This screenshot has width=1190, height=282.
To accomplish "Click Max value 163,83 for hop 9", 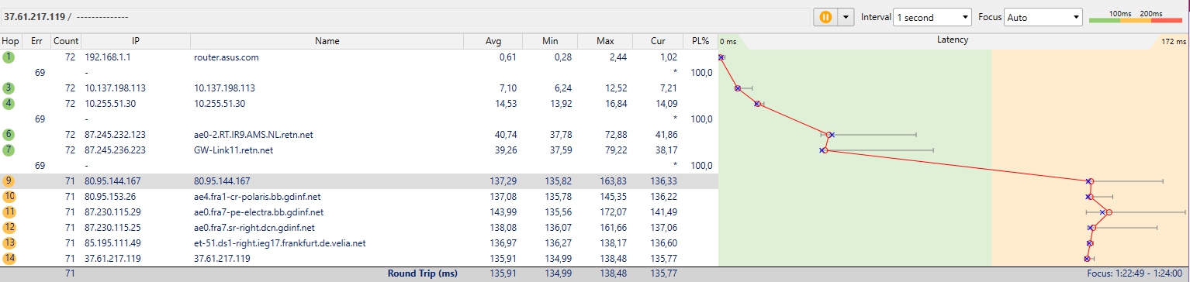I will pos(614,181).
